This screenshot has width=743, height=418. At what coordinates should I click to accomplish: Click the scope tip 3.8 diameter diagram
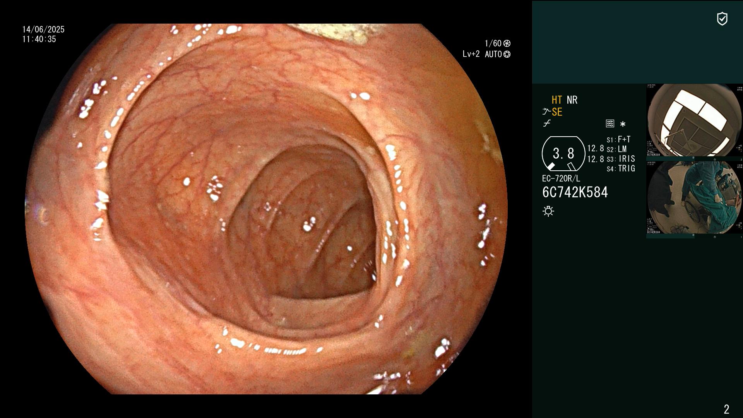tap(563, 154)
